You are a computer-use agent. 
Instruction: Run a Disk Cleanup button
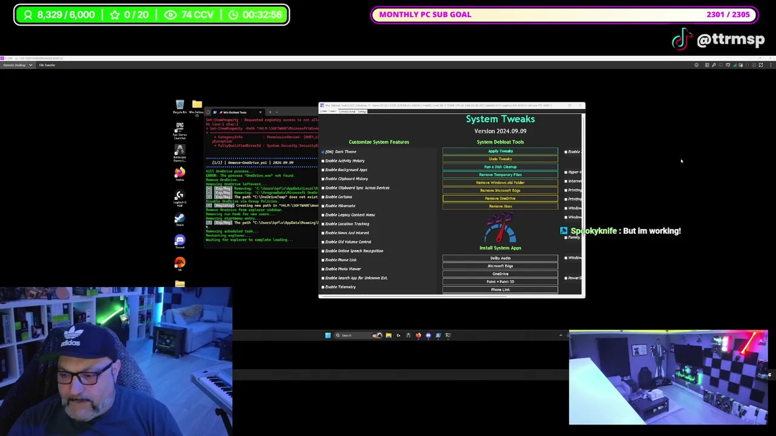click(500, 167)
